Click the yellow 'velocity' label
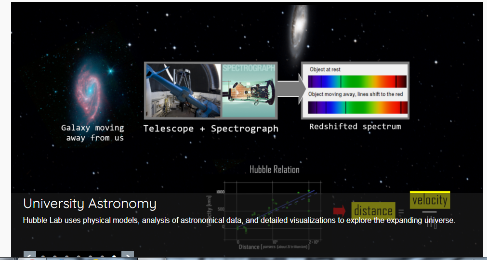 430,200
